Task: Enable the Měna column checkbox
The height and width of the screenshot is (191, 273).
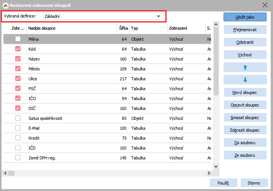Action: (18, 39)
